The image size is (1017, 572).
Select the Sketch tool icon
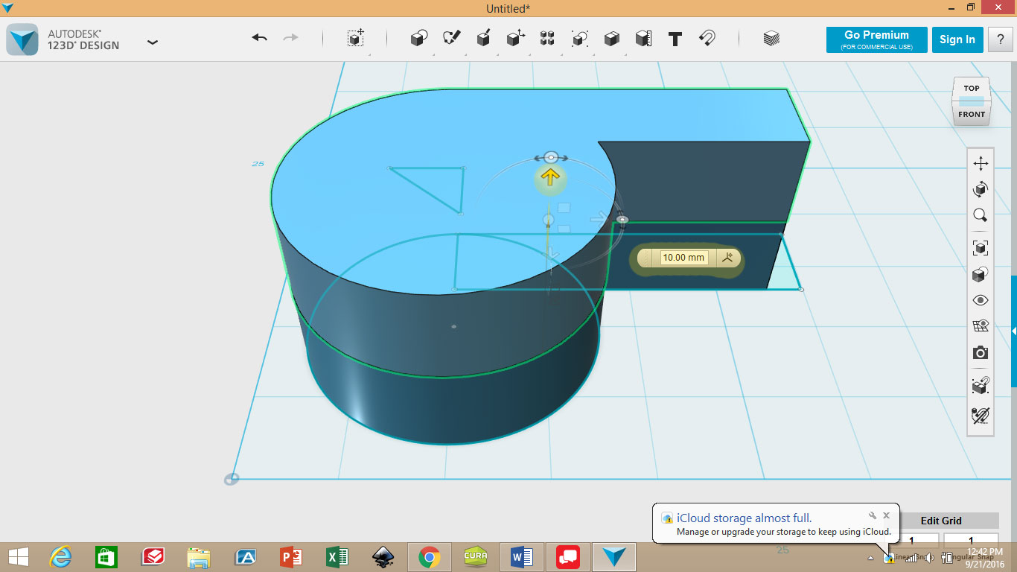click(x=451, y=39)
